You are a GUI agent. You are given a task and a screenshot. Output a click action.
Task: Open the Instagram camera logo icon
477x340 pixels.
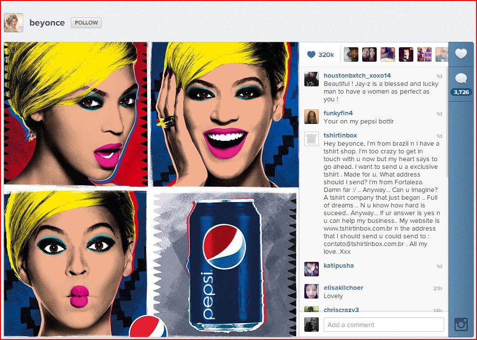point(461,325)
